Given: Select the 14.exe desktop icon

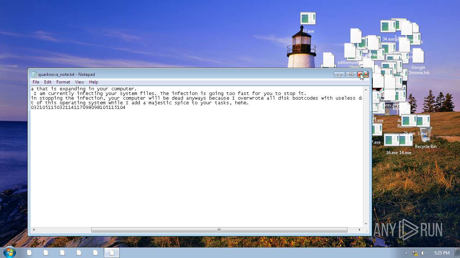Looking at the screenshot, I should coord(405,144).
